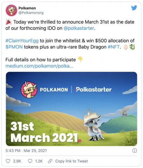The width and height of the screenshot is (143, 168).
Task: Open the @Polkamonorg handle
Action: point(31,13)
